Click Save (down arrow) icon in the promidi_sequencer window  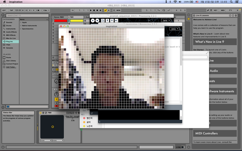pos(112,20)
